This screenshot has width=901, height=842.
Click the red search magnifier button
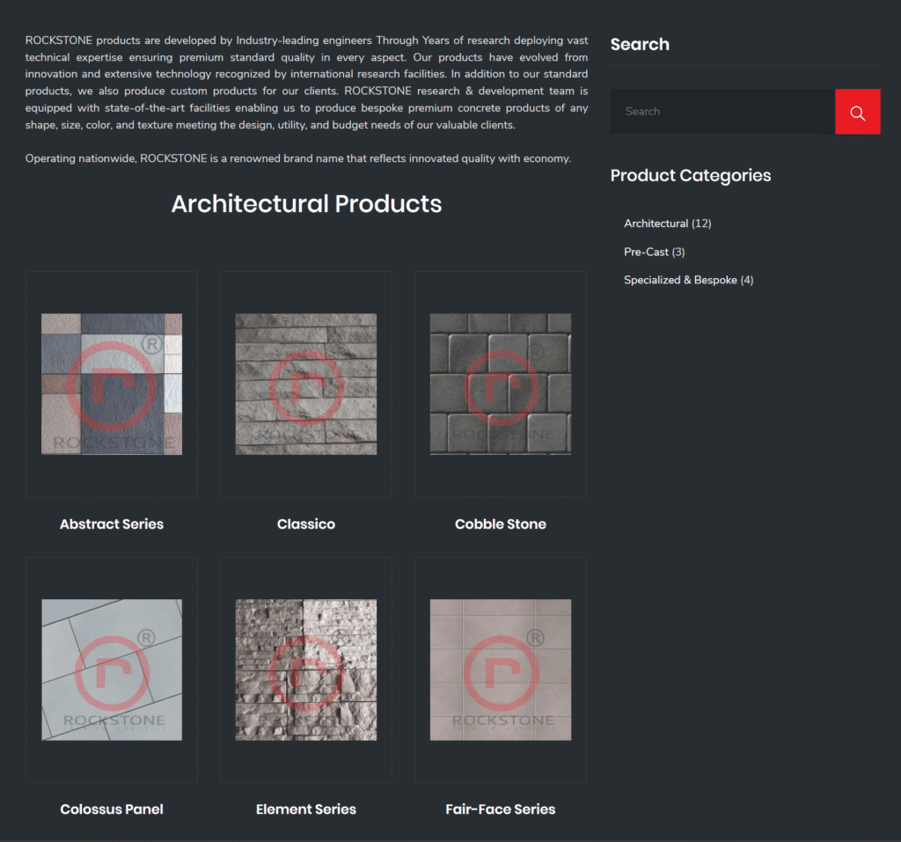click(x=857, y=112)
